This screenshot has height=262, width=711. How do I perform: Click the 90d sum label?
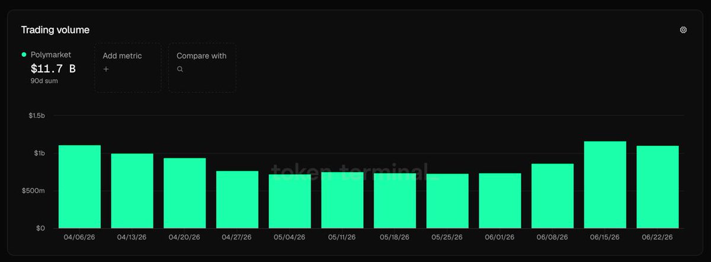click(44, 81)
